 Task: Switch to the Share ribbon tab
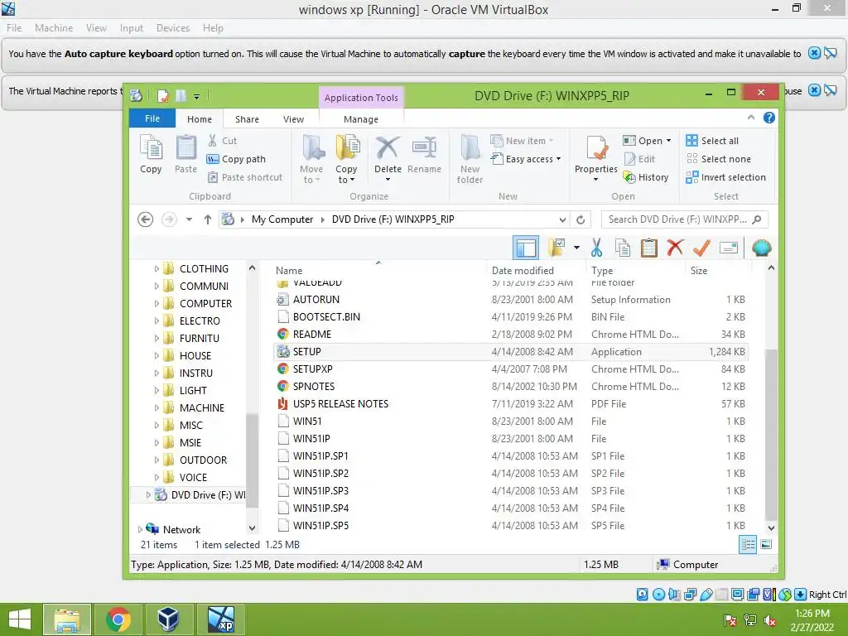pyautogui.click(x=247, y=119)
